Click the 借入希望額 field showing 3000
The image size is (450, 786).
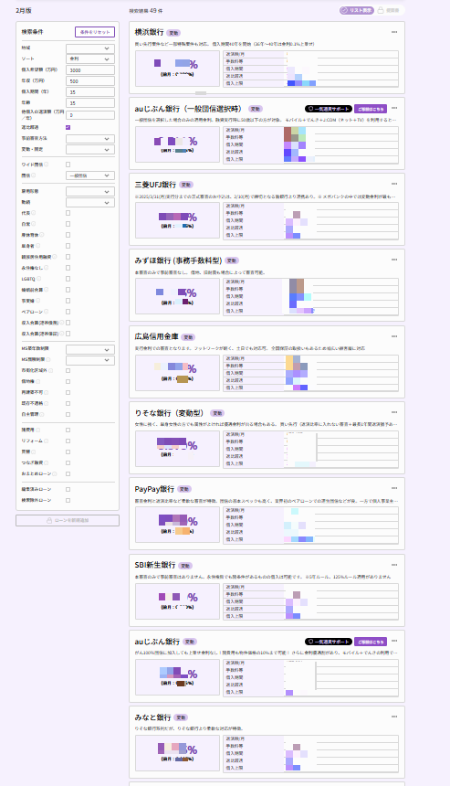pyautogui.click(x=90, y=70)
